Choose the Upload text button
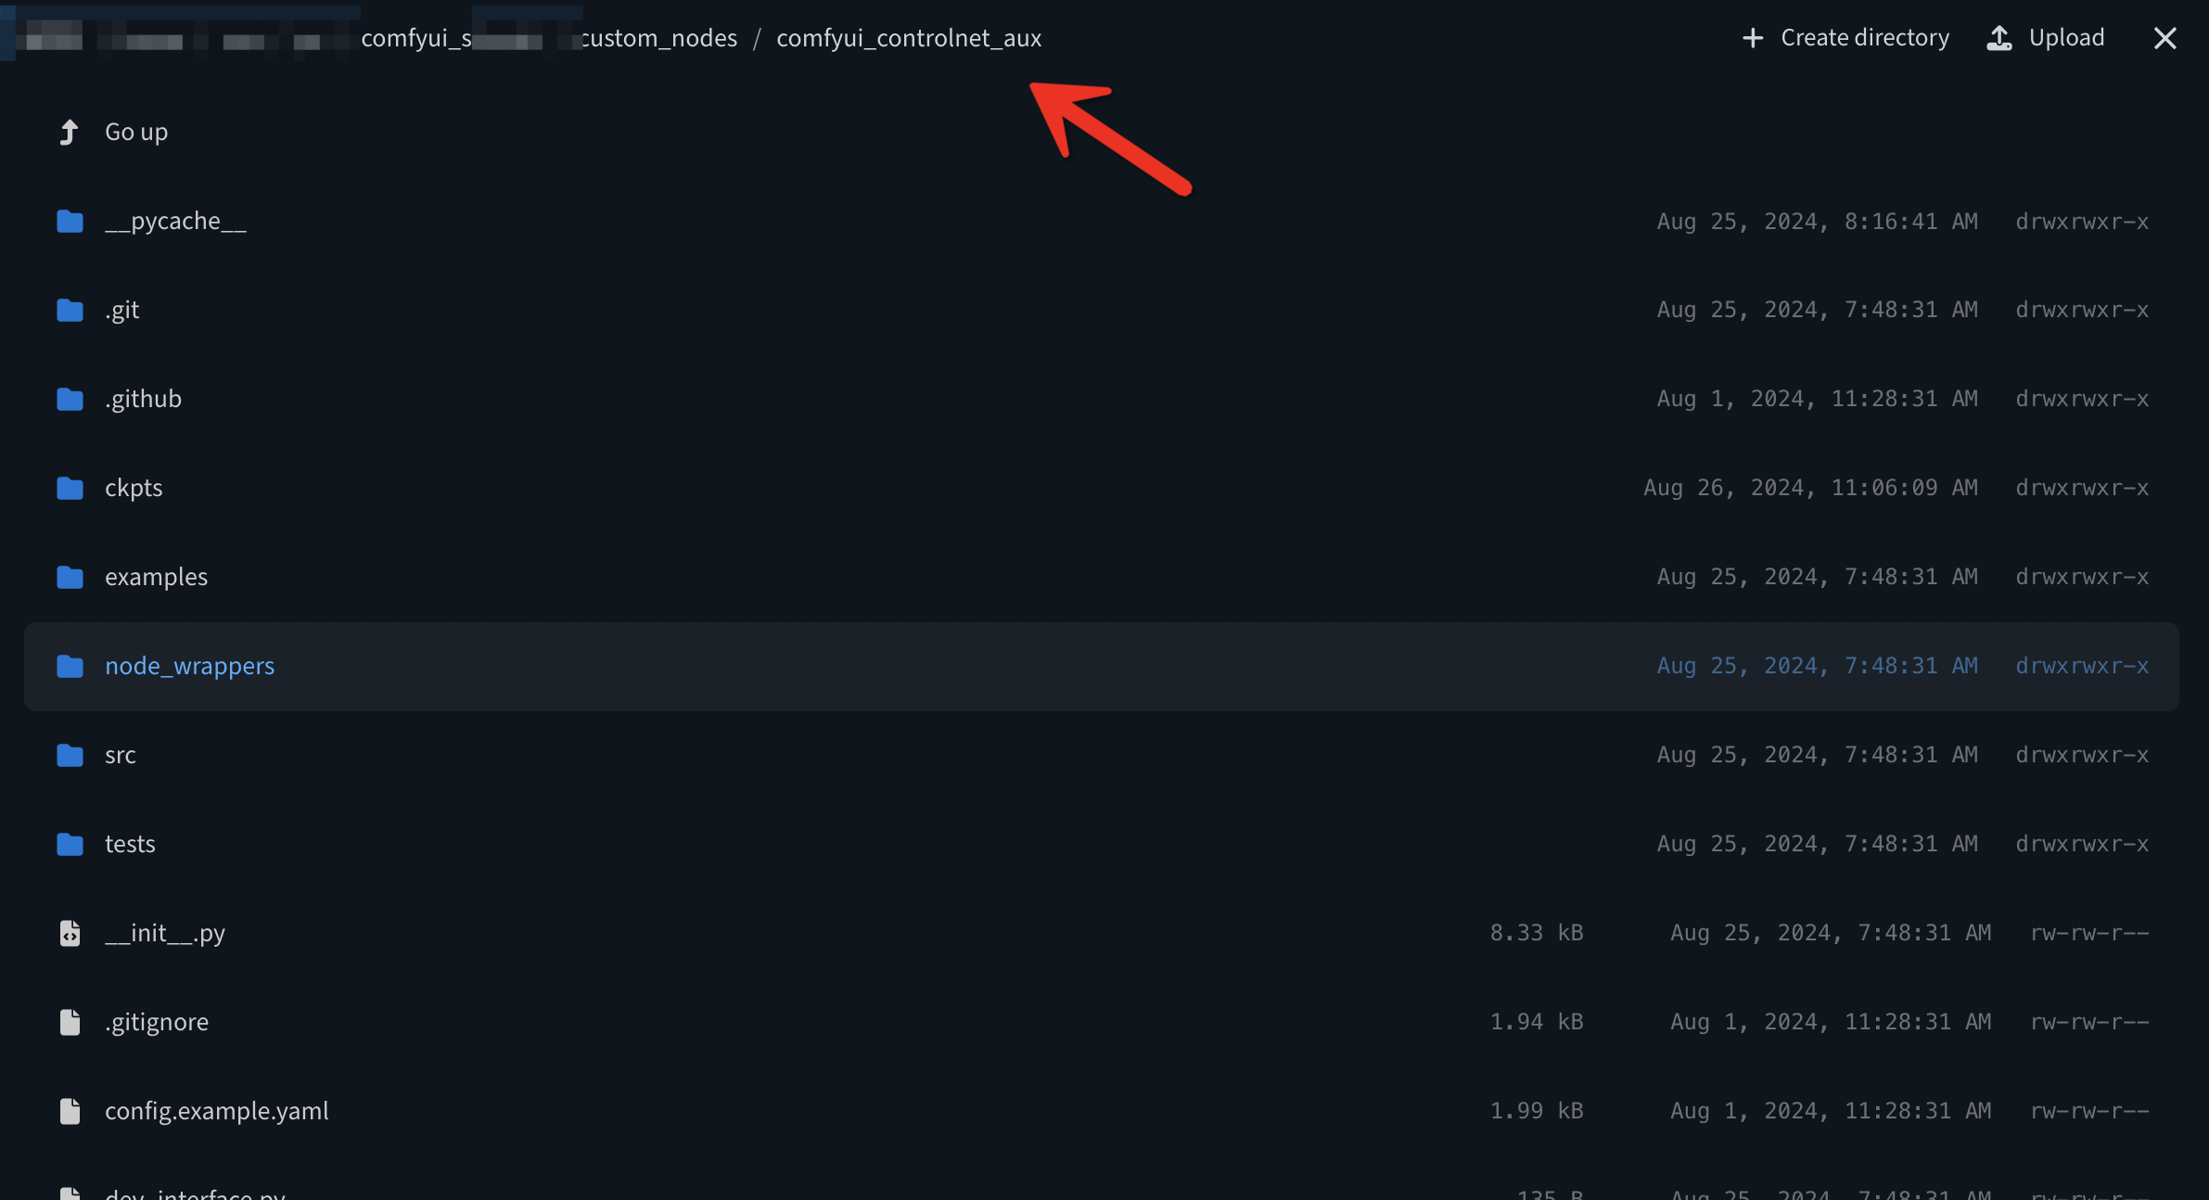This screenshot has height=1200, width=2209. 2066,37
